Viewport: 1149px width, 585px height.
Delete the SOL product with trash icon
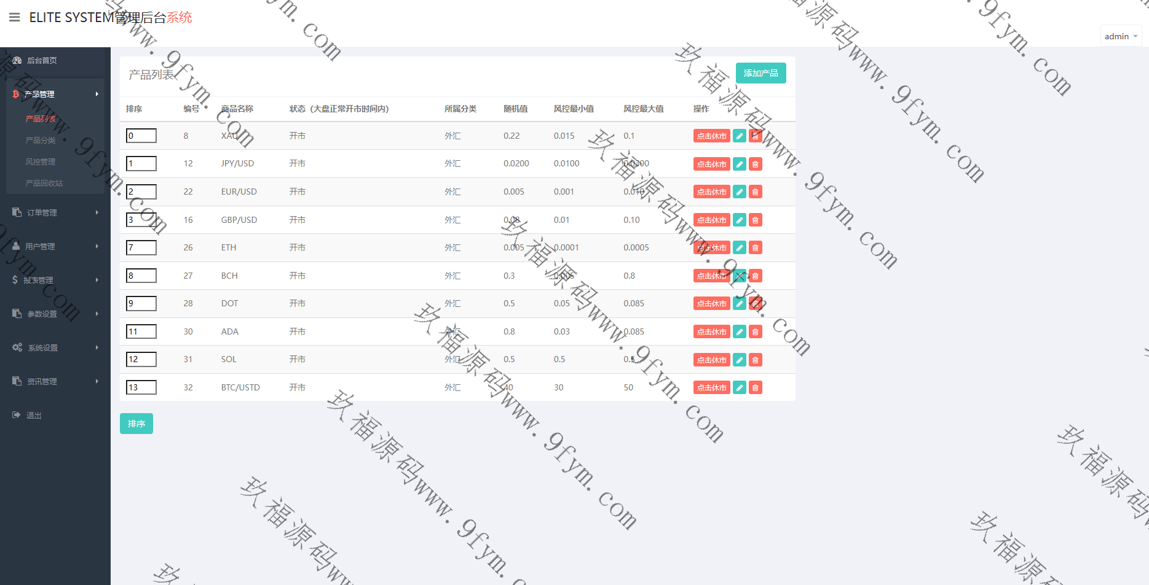point(756,360)
